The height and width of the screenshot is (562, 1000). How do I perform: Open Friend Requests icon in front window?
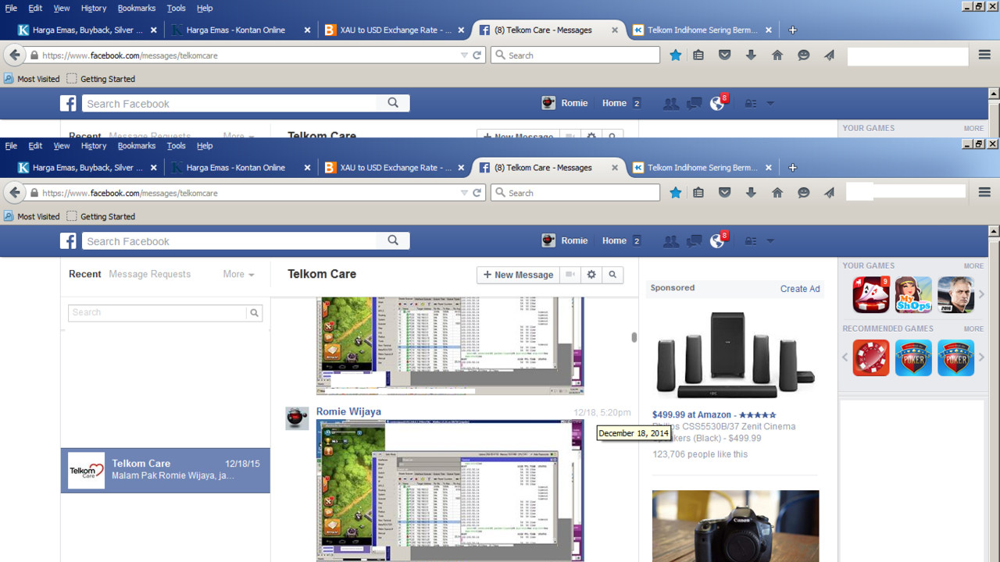(670, 241)
